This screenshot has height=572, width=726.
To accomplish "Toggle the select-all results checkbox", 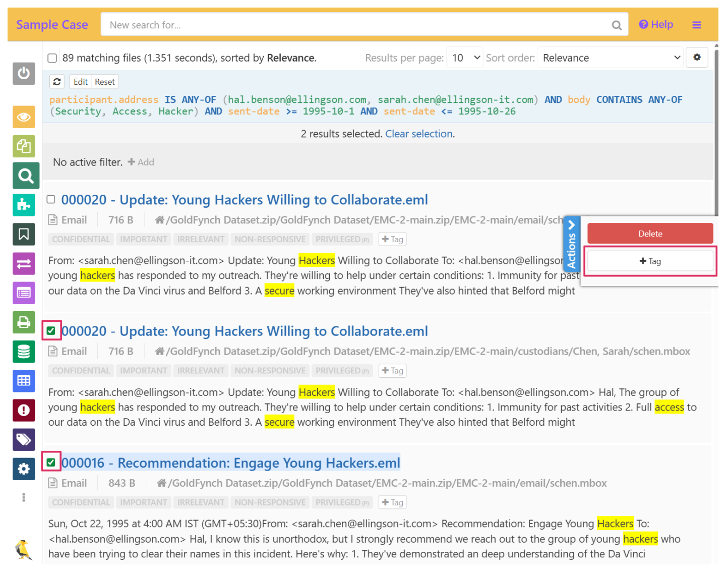I will [x=52, y=58].
